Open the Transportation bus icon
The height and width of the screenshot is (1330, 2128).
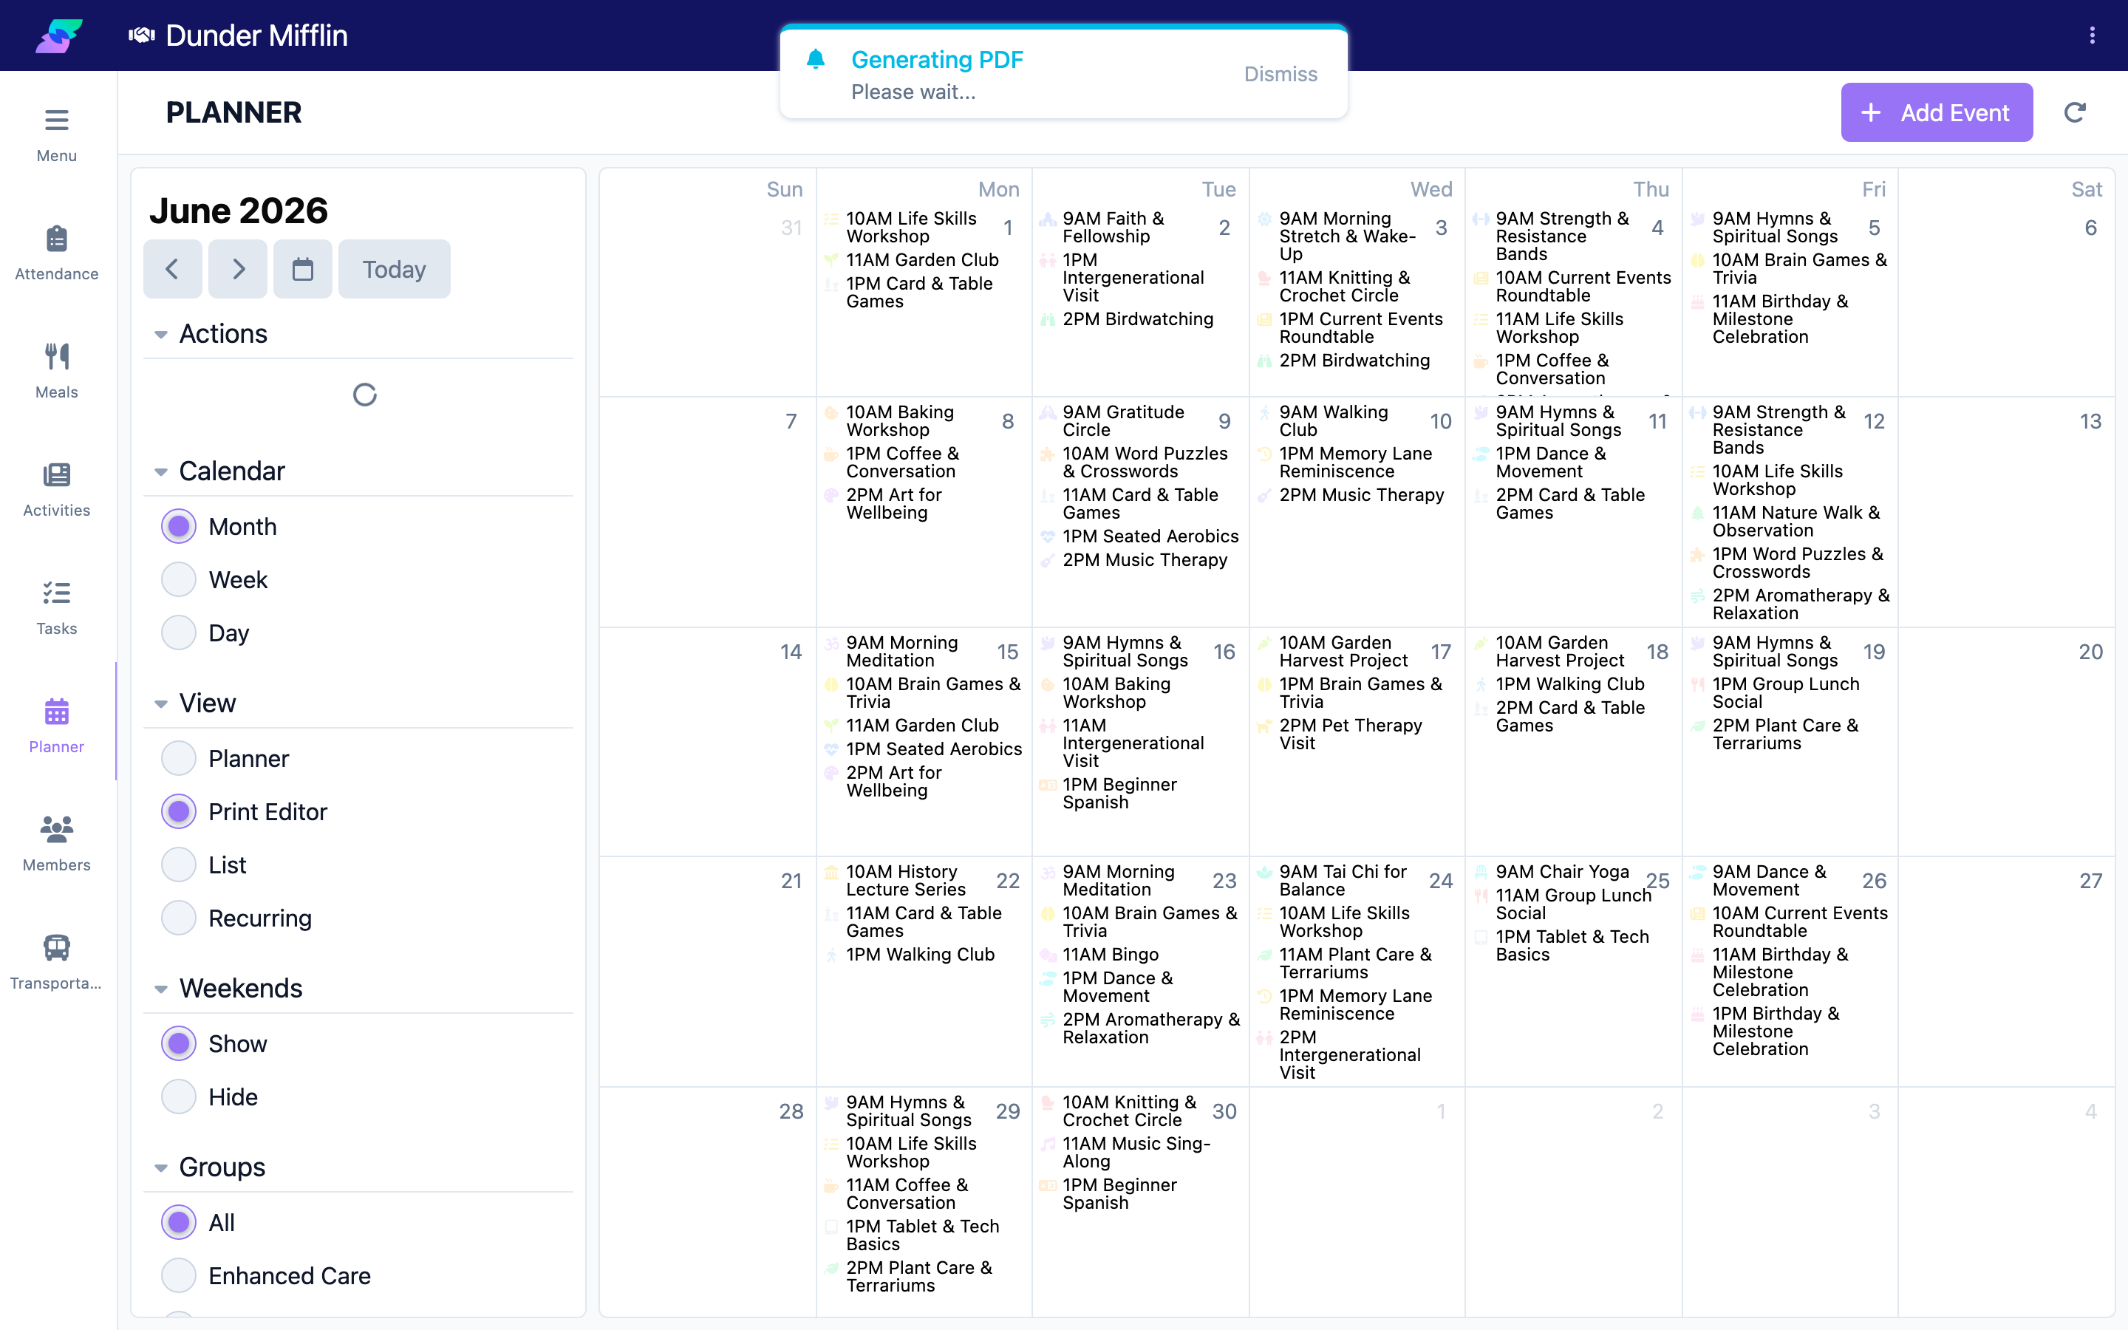[x=56, y=947]
